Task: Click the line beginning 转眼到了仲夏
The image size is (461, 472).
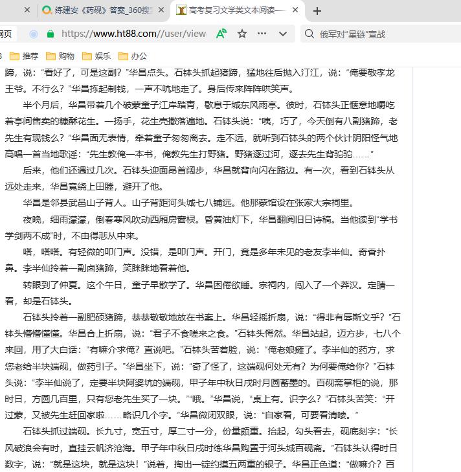Action: click(208, 284)
